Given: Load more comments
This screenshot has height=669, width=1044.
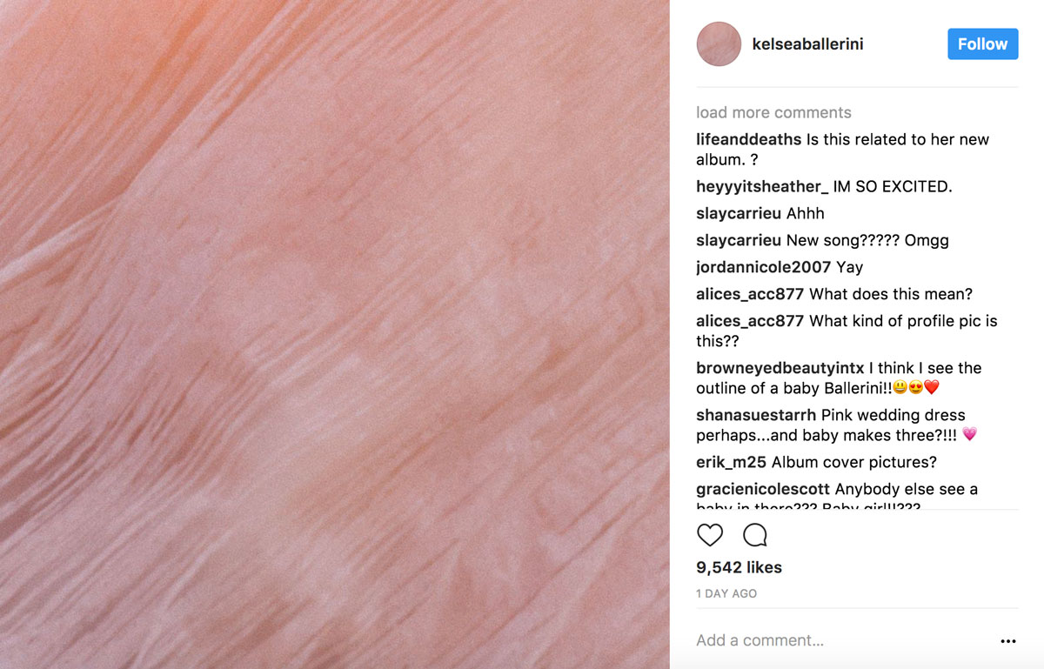Looking at the screenshot, I should [x=773, y=112].
